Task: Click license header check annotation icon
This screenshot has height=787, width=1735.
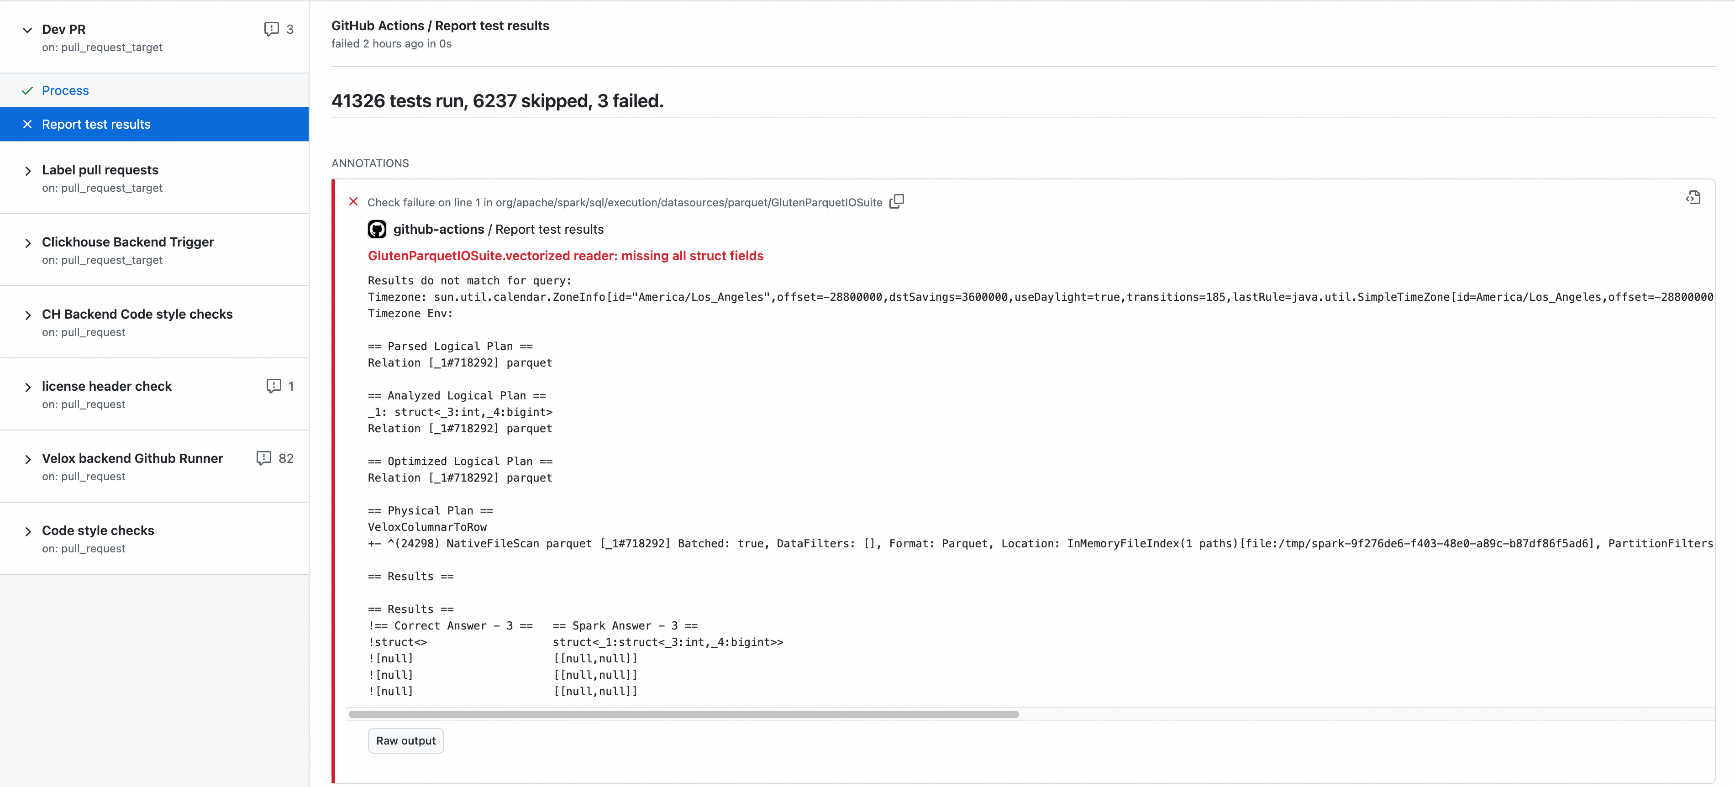Action: tap(273, 386)
